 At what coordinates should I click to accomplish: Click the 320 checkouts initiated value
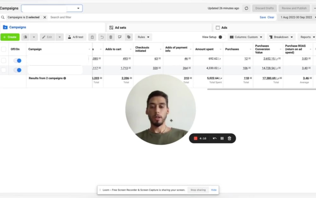[x=155, y=68]
